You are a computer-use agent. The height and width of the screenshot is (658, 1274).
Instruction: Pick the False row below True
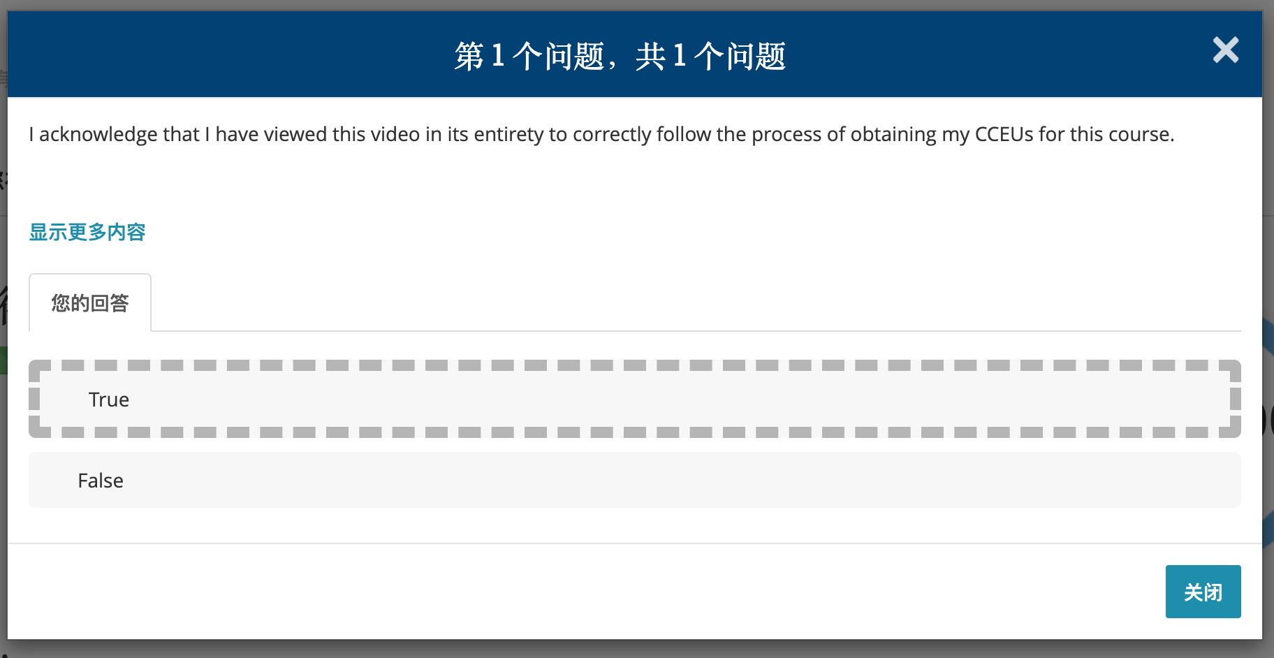(x=634, y=481)
